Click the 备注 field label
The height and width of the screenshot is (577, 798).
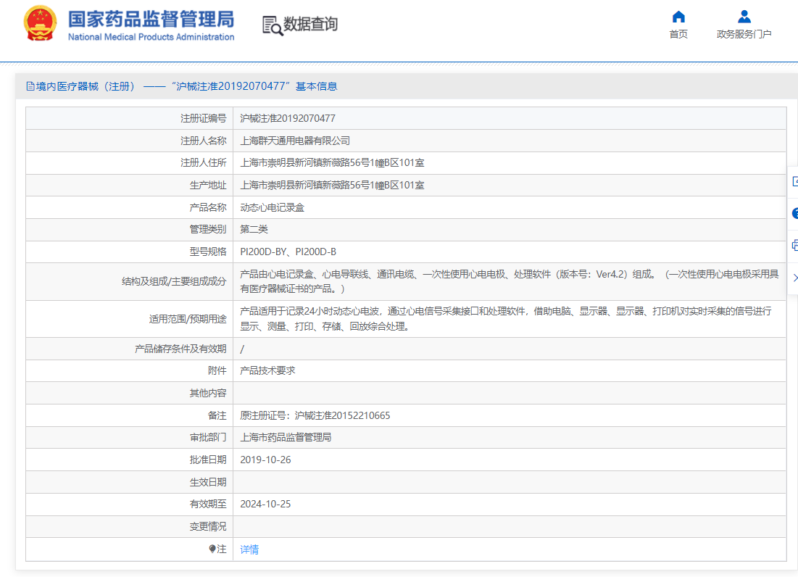click(x=217, y=415)
